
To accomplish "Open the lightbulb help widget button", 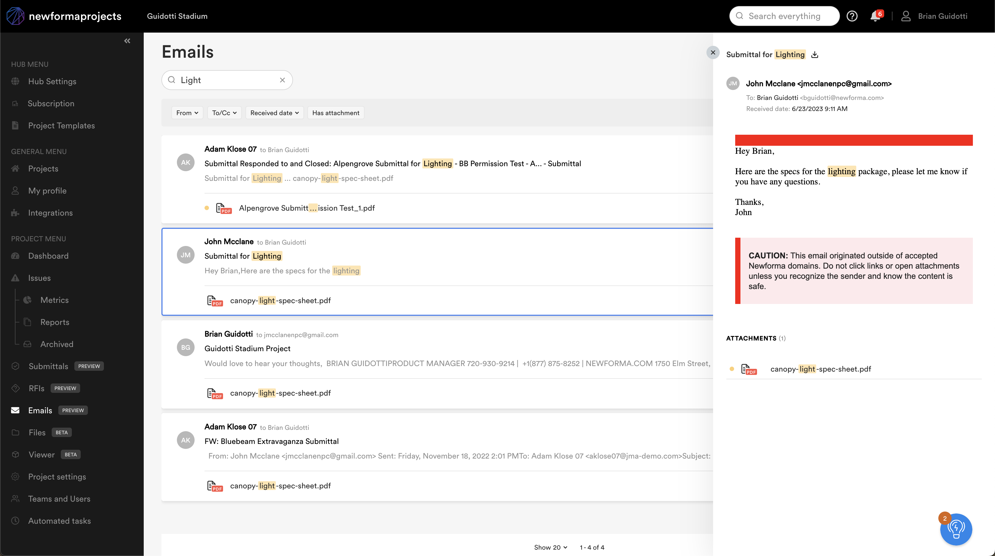I will point(956,529).
